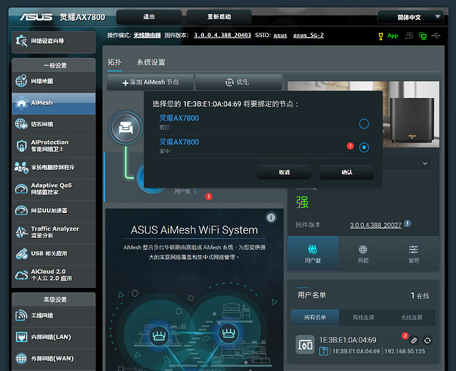Open WAN (外部网络) settings
Image resolution: width=456 pixels, height=371 pixels.
coord(53,359)
